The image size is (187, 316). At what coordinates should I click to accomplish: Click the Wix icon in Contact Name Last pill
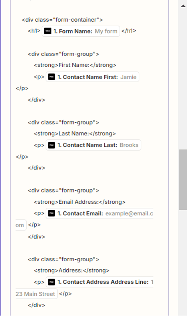click(51, 145)
